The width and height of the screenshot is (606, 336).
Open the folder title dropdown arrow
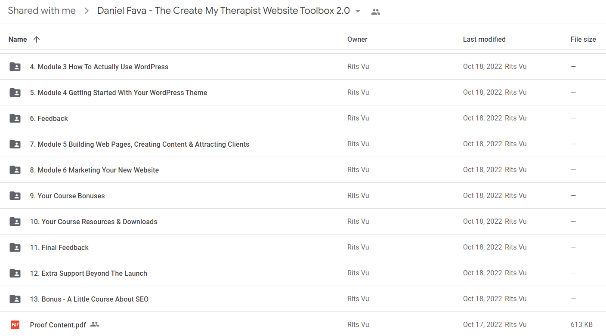coord(358,11)
